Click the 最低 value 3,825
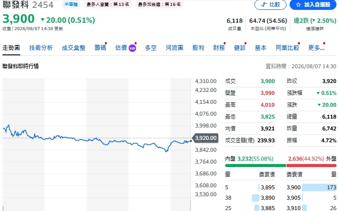339x211 pixels. (267, 117)
